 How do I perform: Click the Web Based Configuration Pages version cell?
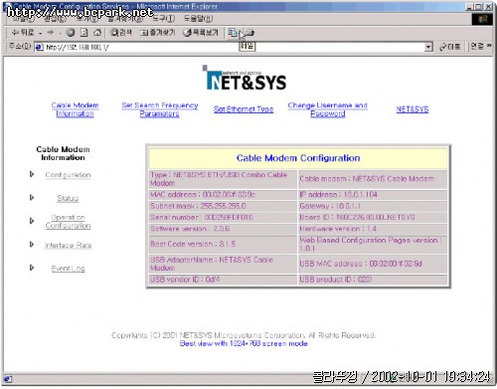tap(373, 244)
